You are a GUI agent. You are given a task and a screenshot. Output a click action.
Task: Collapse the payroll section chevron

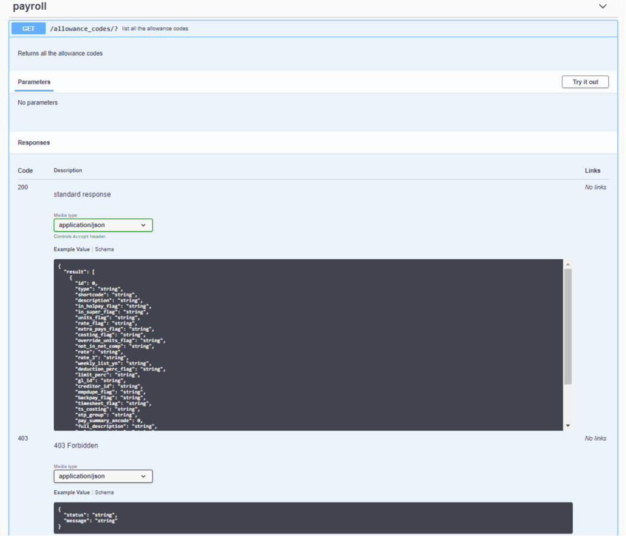pyautogui.click(x=602, y=6)
